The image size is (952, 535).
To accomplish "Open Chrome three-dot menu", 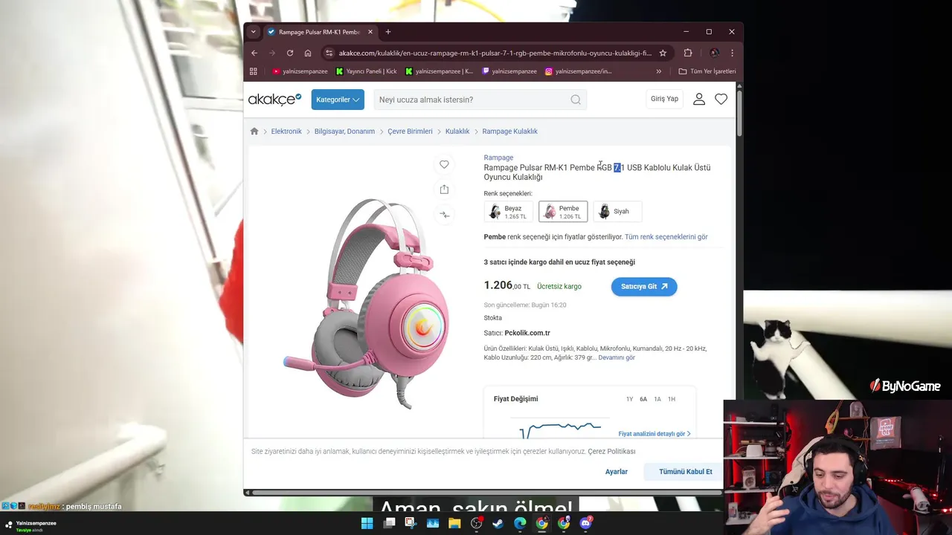I will tap(732, 53).
